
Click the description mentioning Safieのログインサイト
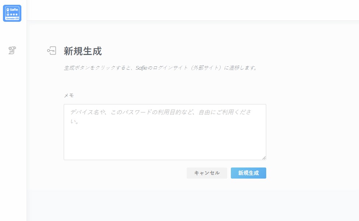(160, 68)
